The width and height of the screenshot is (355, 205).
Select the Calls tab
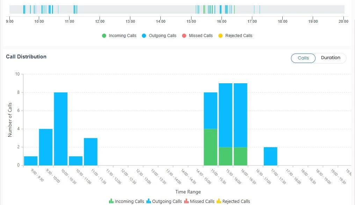(303, 58)
